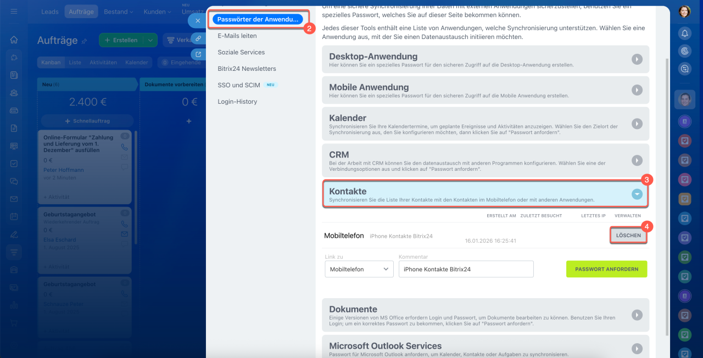Select the Kanban view tab
The width and height of the screenshot is (703, 358).
(51, 63)
